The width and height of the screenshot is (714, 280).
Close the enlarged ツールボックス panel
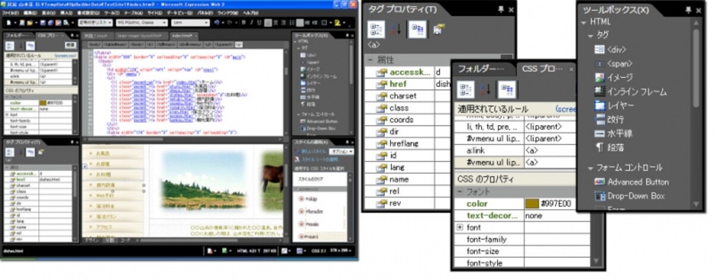pyautogui.click(x=699, y=10)
